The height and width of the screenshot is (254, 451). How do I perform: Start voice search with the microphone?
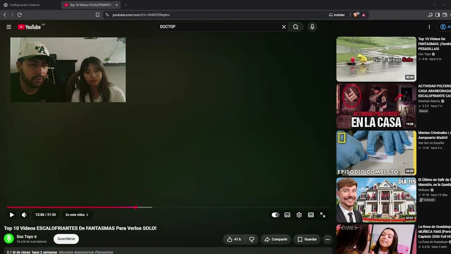click(x=312, y=27)
